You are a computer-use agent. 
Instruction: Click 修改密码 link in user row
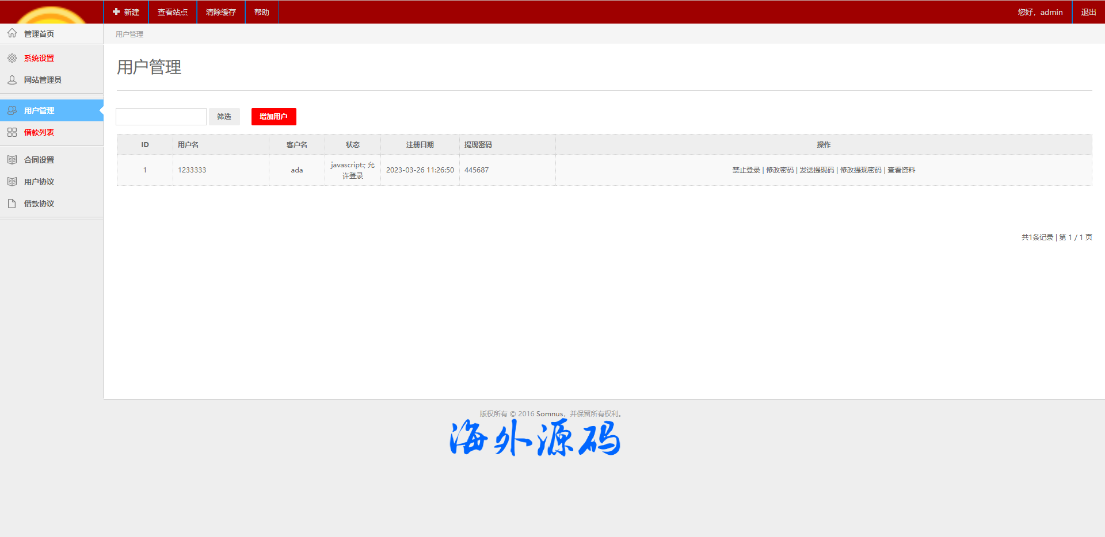click(780, 170)
